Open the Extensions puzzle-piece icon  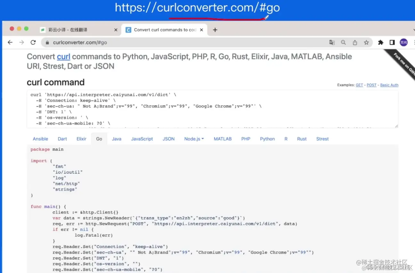(x=380, y=43)
